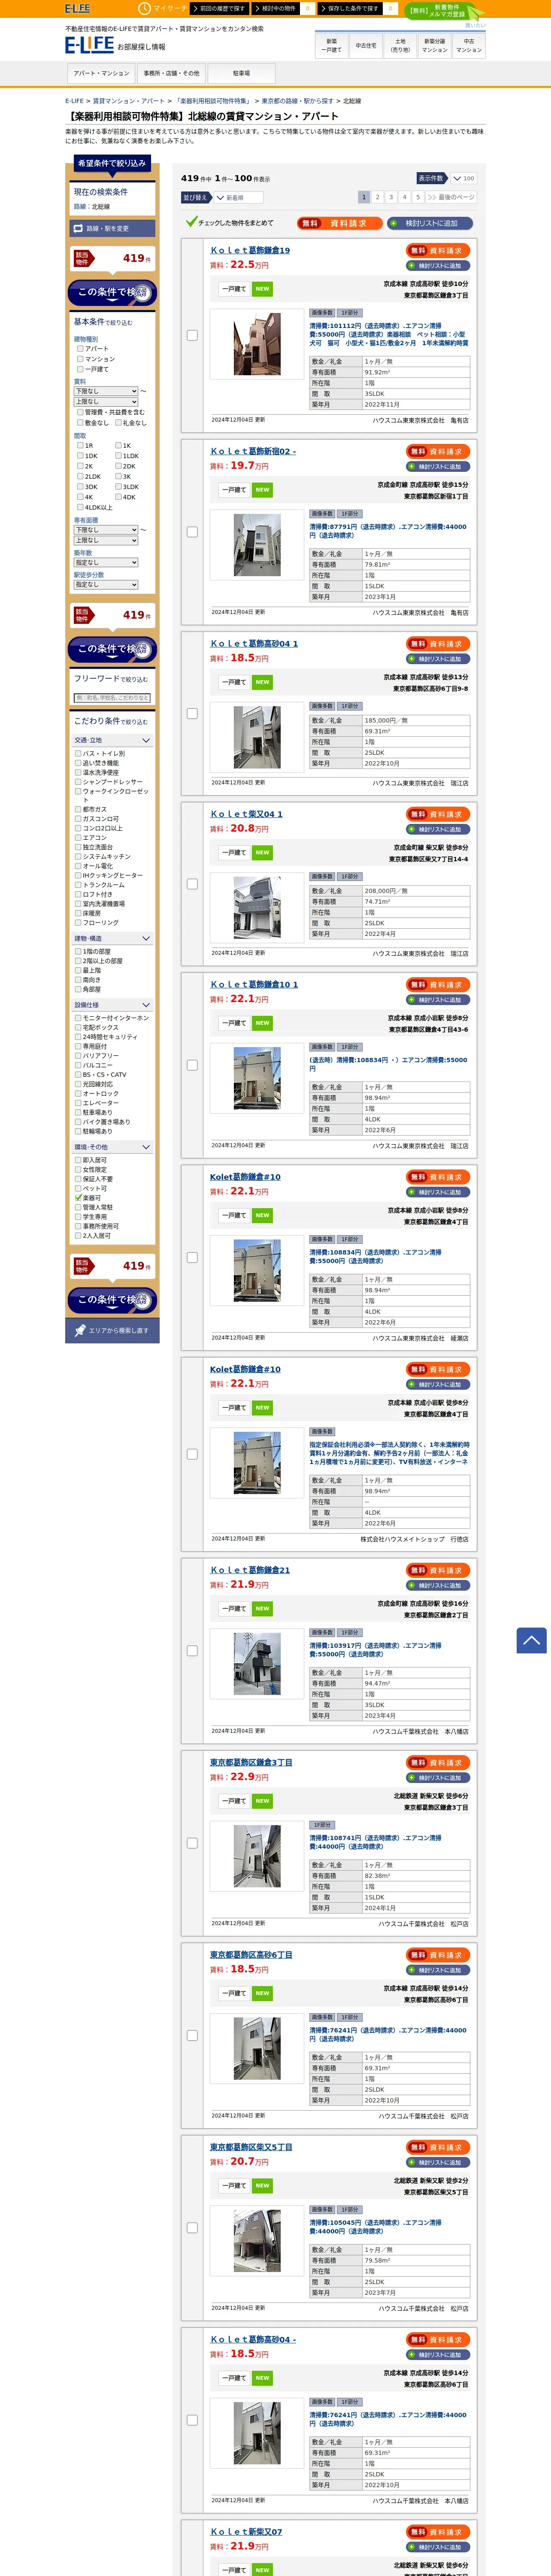The image size is (551, 2576).
Task: Open 東京都葛飾区鎌倉3丁目 listing title
Action: tap(251, 1762)
